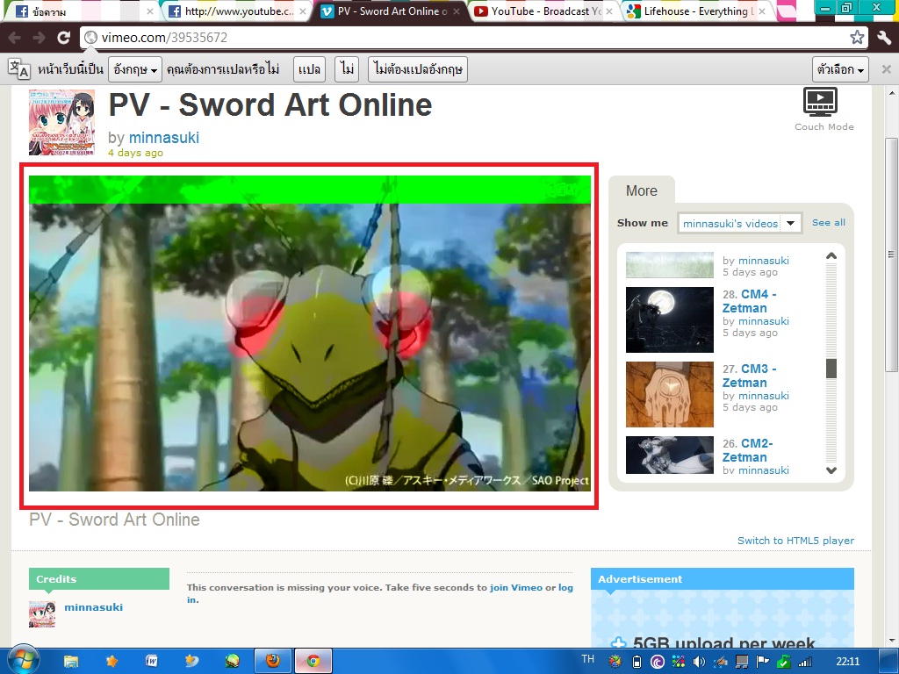The height and width of the screenshot is (674, 899).
Task: Click the CM3 - Zetman hand thumbnail
Action: click(670, 394)
